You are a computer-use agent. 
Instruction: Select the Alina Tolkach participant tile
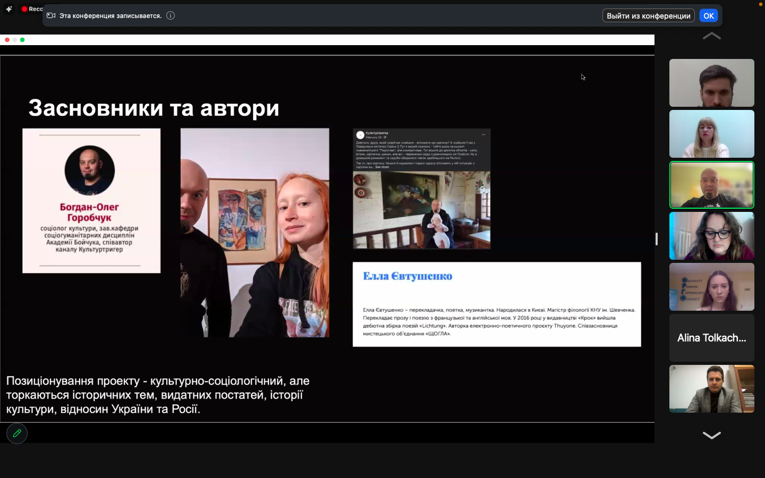(711, 338)
